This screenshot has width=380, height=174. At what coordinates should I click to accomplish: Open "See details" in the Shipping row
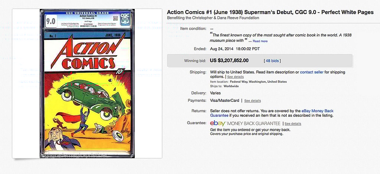tap(235, 77)
